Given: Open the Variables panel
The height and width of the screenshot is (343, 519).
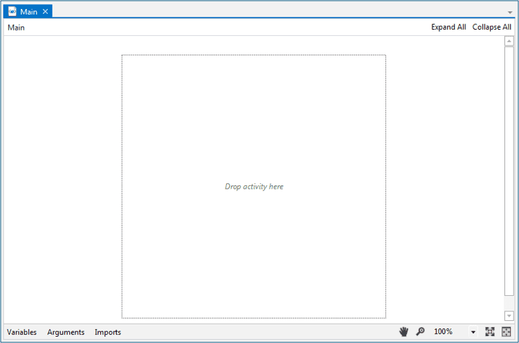Looking at the screenshot, I should 22,333.
